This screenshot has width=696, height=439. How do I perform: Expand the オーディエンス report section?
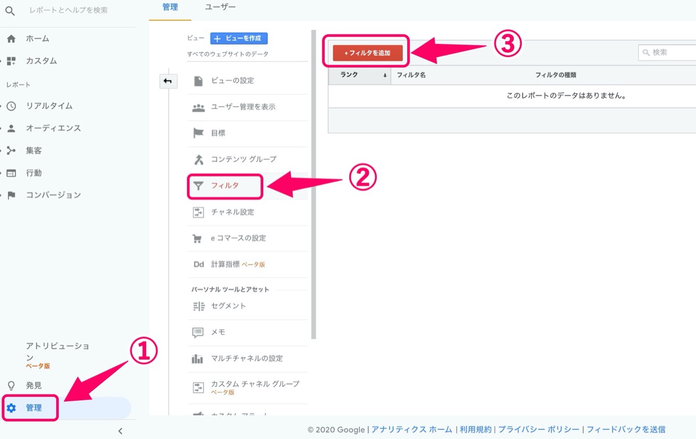2,129
